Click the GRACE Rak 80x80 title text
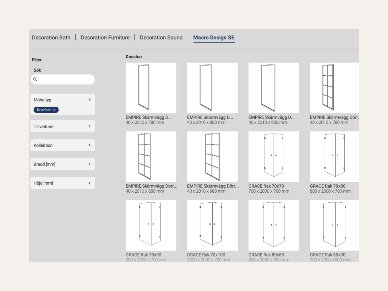This screenshot has height=291, width=388. pyautogui.click(x=266, y=255)
